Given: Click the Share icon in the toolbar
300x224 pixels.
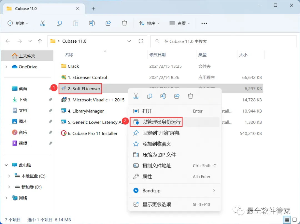Looking at the screenshot, I should (x=108, y=23).
